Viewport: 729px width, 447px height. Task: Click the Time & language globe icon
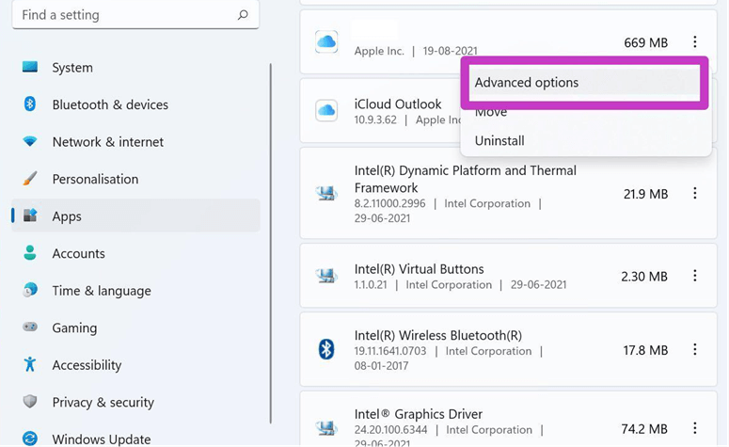click(30, 290)
